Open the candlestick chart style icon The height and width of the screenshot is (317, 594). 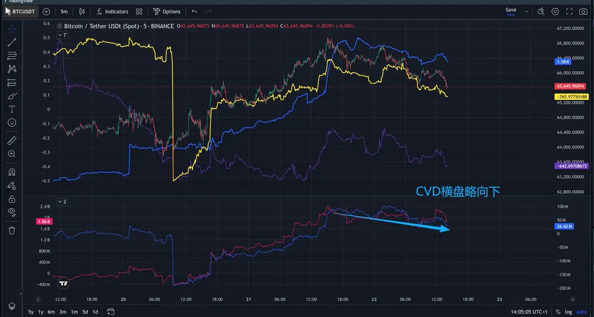point(82,11)
